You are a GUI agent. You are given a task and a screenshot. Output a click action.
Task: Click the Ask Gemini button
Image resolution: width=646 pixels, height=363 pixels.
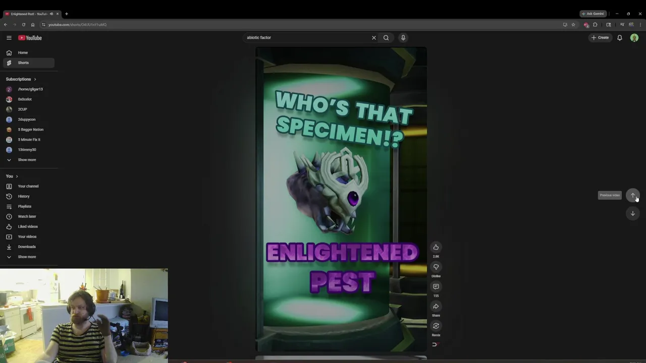pos(593,14)
